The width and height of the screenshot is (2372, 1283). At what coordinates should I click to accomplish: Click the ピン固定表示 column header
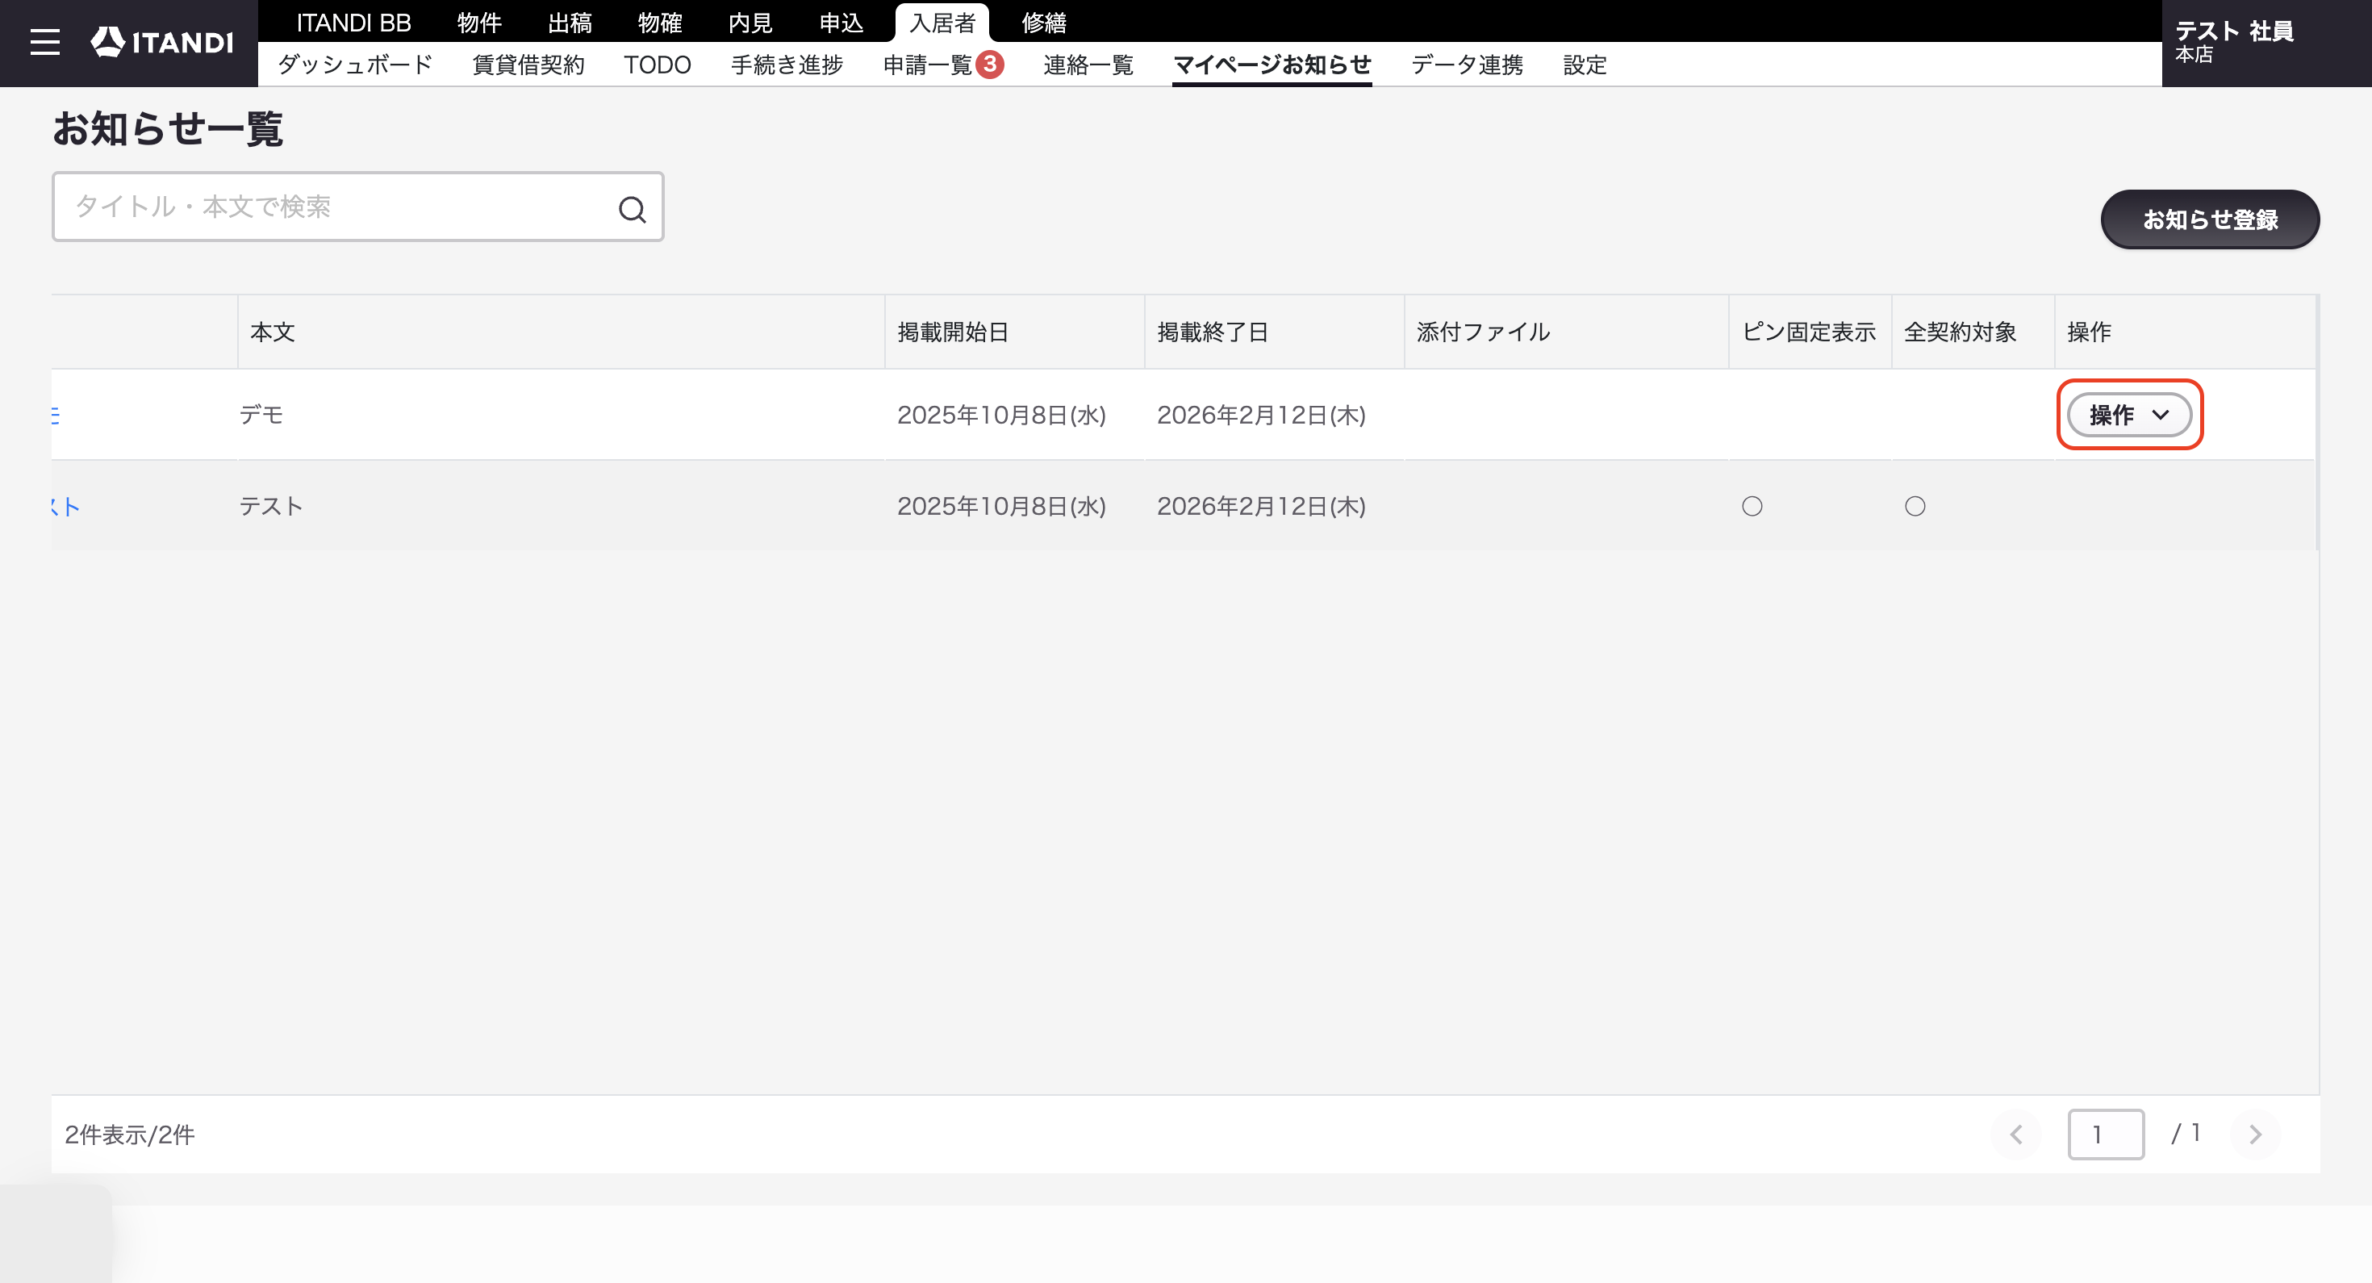[1809, 332]
